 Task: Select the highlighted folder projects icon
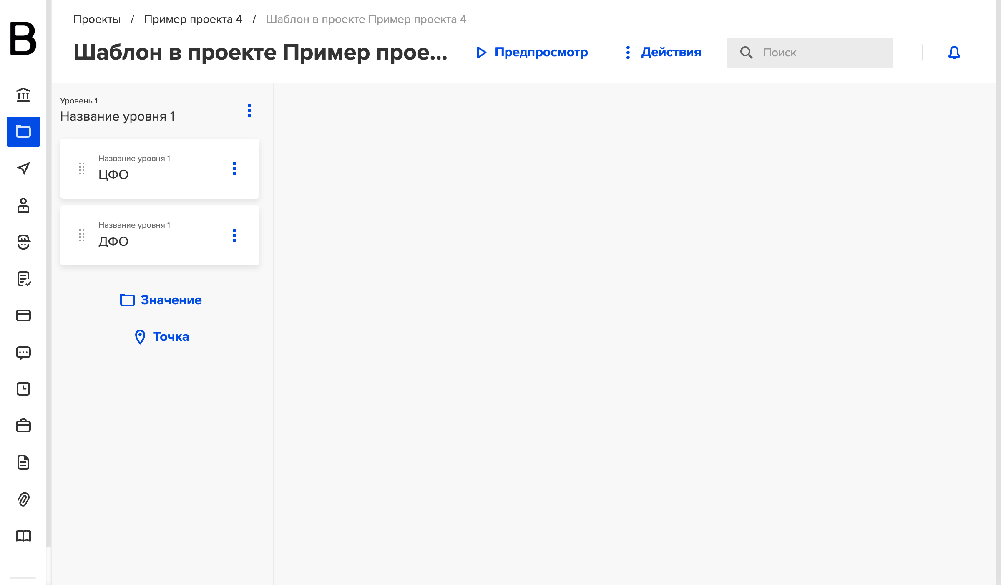tap(23, 132)
